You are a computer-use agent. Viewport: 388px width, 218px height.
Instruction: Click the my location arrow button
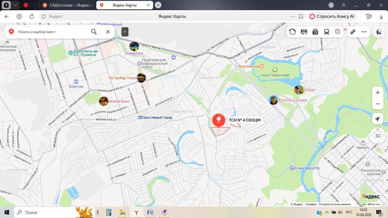(x=377, y=119)
